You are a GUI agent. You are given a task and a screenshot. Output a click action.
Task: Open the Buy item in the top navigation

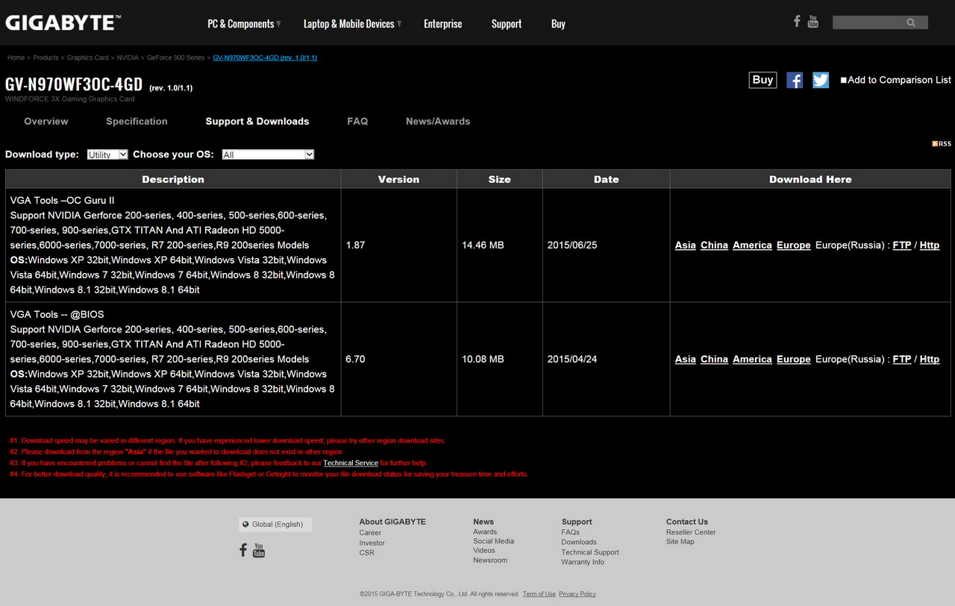[x=558, y=24]
